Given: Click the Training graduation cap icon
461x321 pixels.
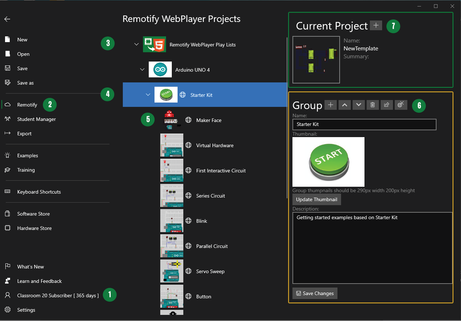Looking at the screenshot, I should tap(7, 170).
